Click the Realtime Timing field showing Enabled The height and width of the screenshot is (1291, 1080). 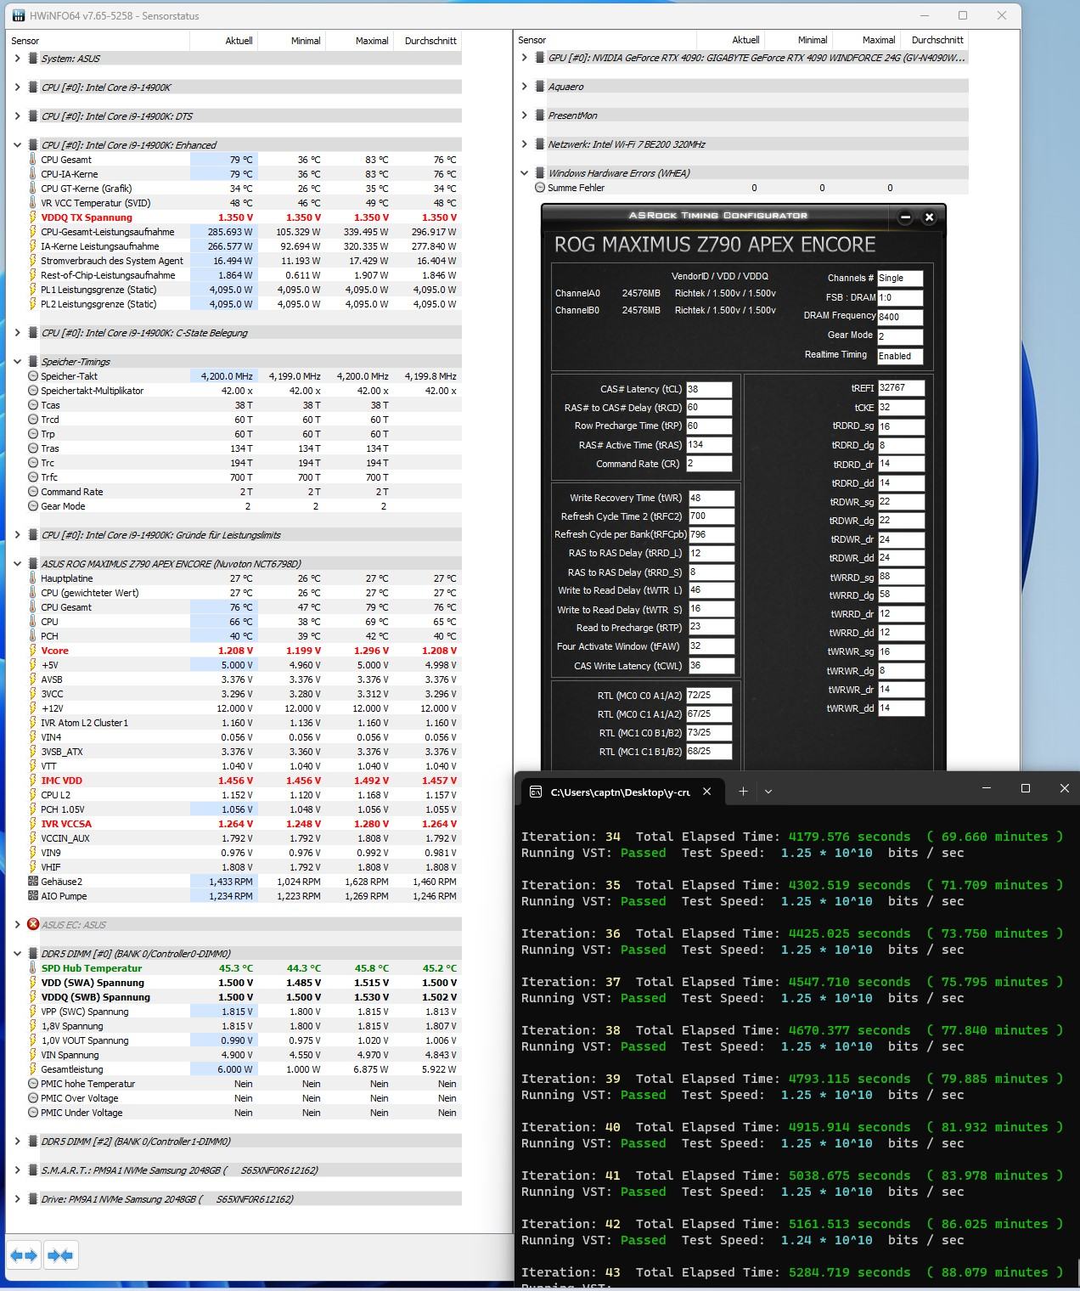tap(899, 356)
